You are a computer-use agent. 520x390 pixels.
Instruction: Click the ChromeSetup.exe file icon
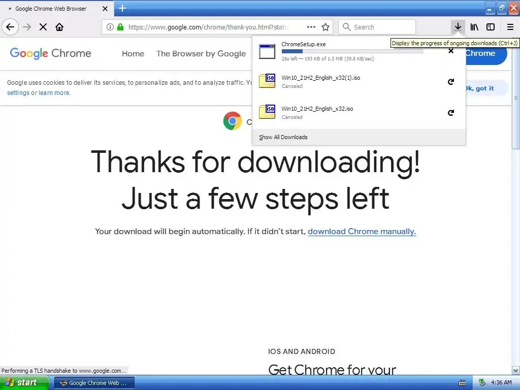pyautogui.click(x=267, y=51)
